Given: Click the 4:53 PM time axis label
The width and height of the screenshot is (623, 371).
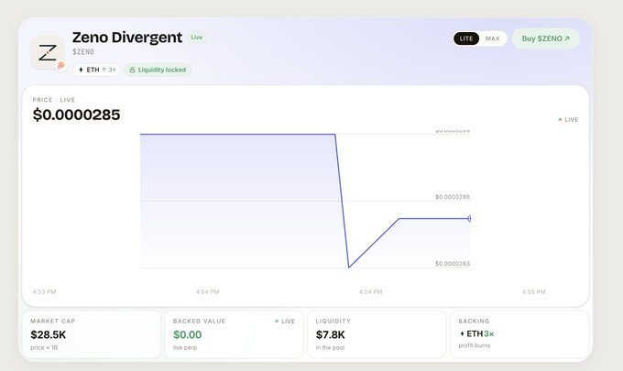Looking at the screenshot, I should [x=44, y=291].
